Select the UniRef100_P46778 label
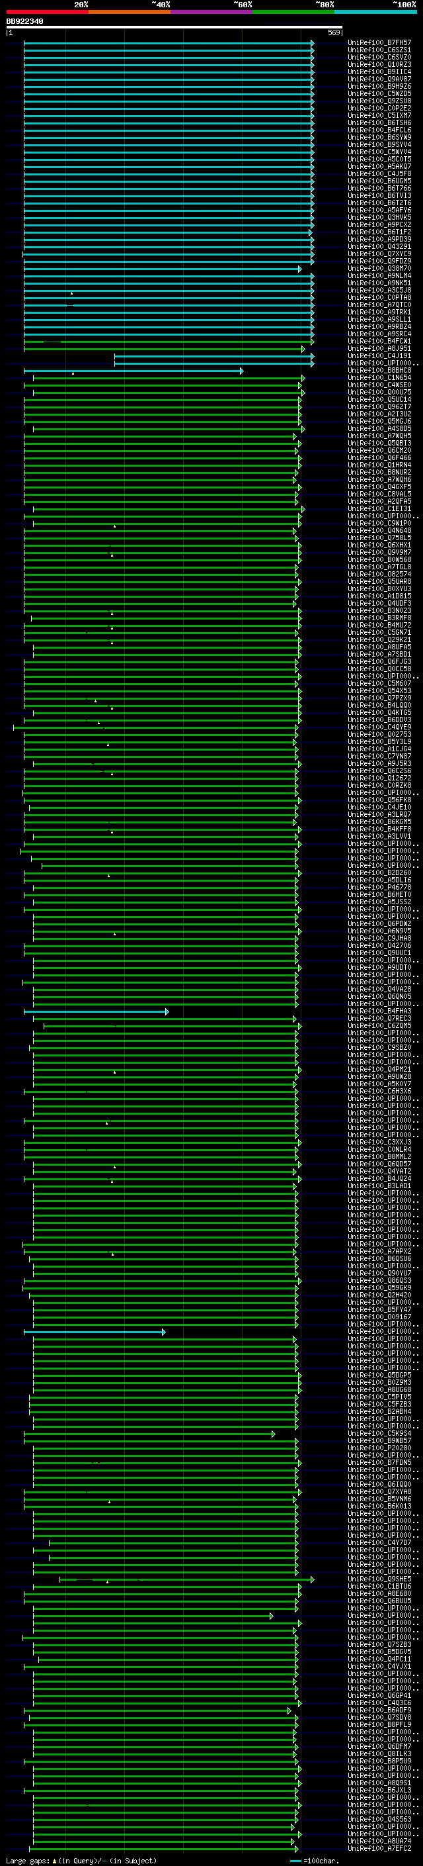This screenshot has height=1866, width=423. (x=379, y=888)
